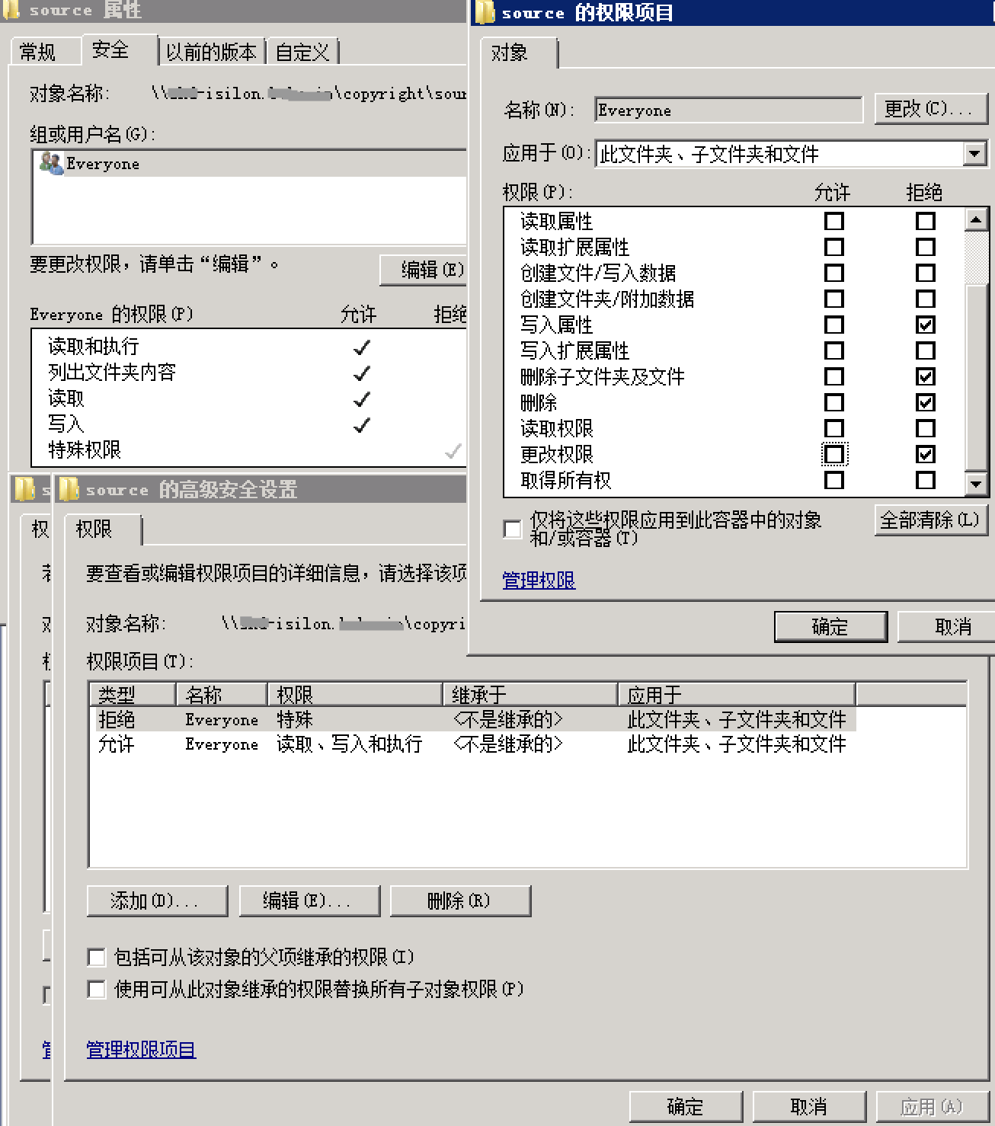Enable 包括可从该对象的父项继承的权限 checkbox

tap(97, 957)
